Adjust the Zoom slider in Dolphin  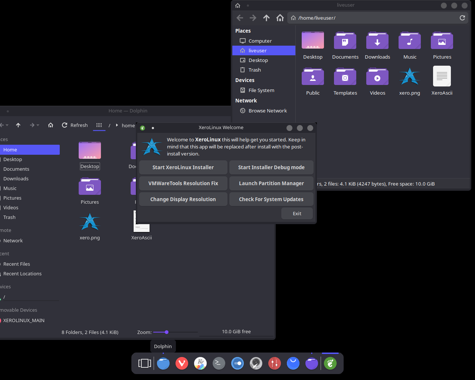point(175,332)
